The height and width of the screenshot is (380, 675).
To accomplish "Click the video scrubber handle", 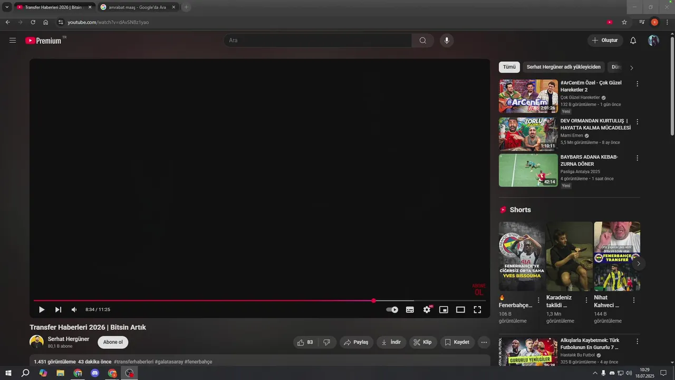I will 373,301.
